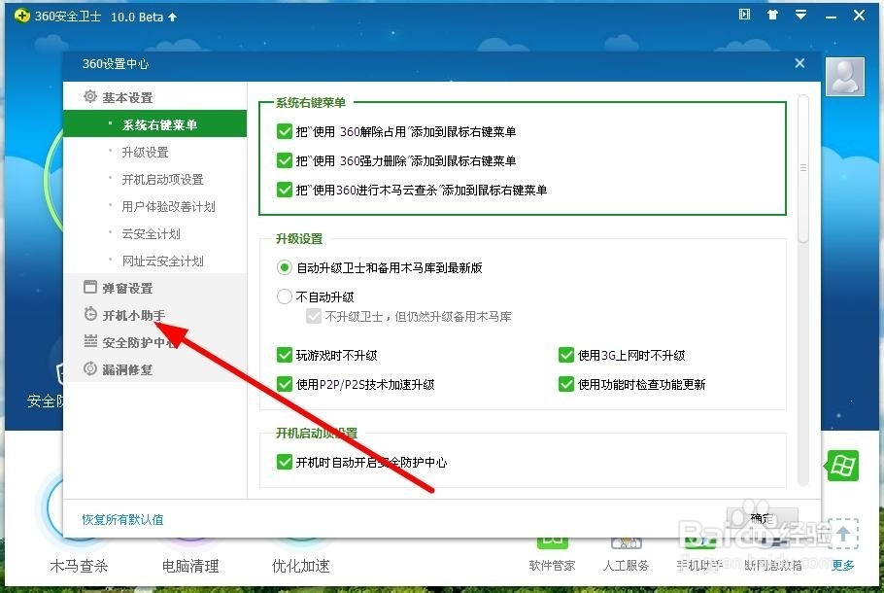Click 恢复所有默认值 link
This screenshot has height=593, width=884.
(123, 519)
